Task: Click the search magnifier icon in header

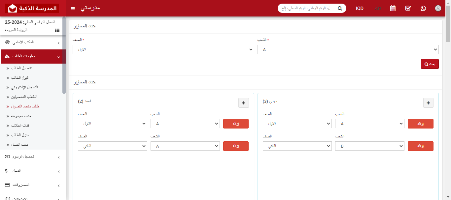Action: [340, 9]
